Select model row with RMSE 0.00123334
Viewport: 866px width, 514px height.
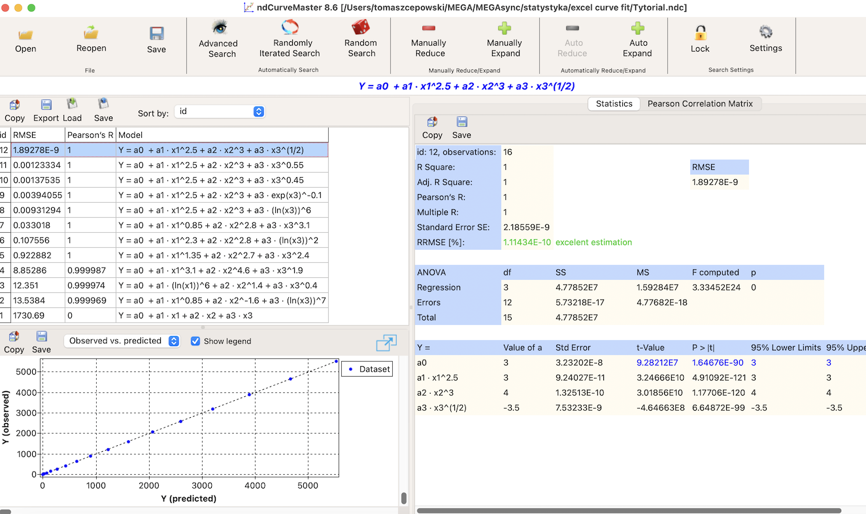point(163,165)
